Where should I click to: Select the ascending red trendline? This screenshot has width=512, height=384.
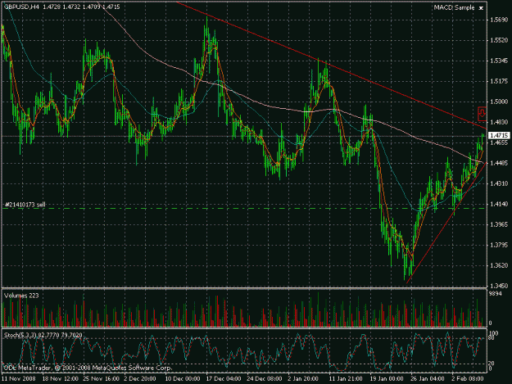click(x=446, y=223)
